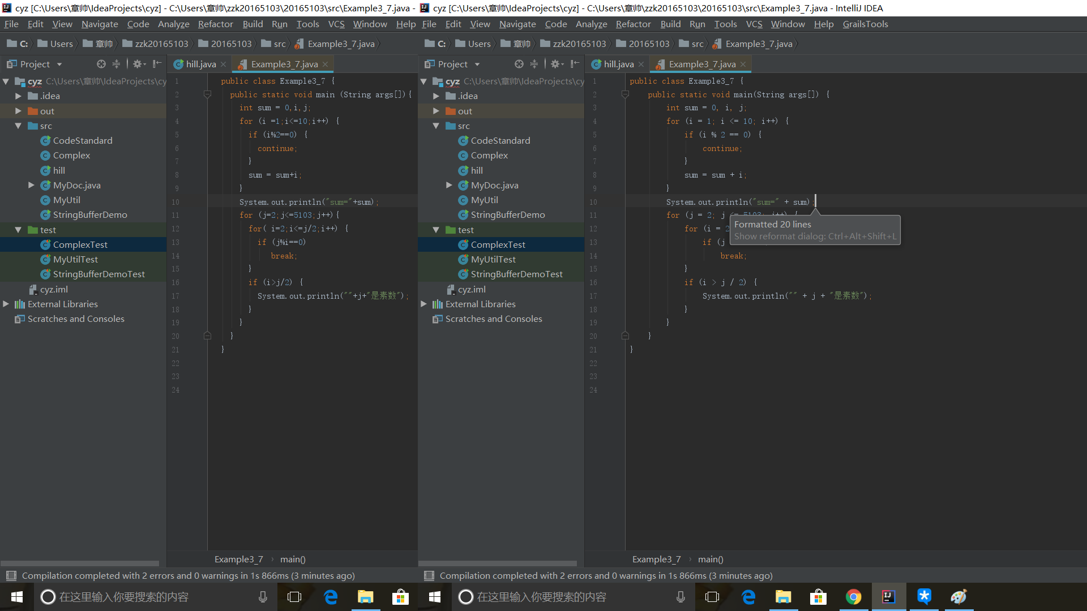
Task: Expand the .idea folder in left Project tree
Action: tap(18, 96)
